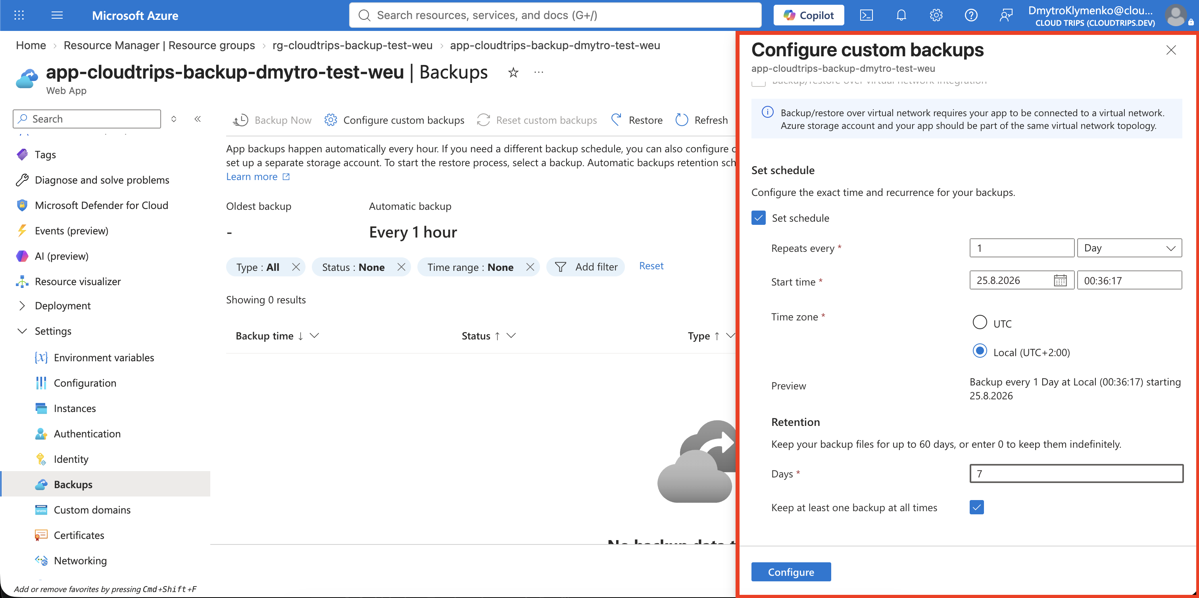Screen dimensions: 1199x598
Task: Click the top search resources box
Action: click(555, 15)
